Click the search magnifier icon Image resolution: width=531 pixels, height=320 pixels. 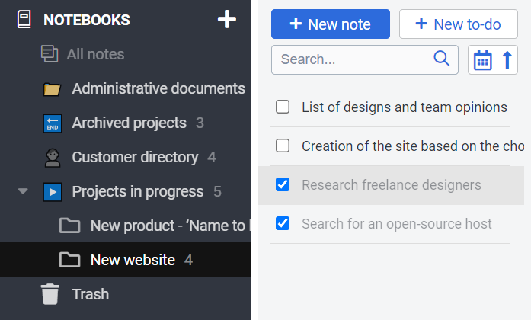(442, 59)
